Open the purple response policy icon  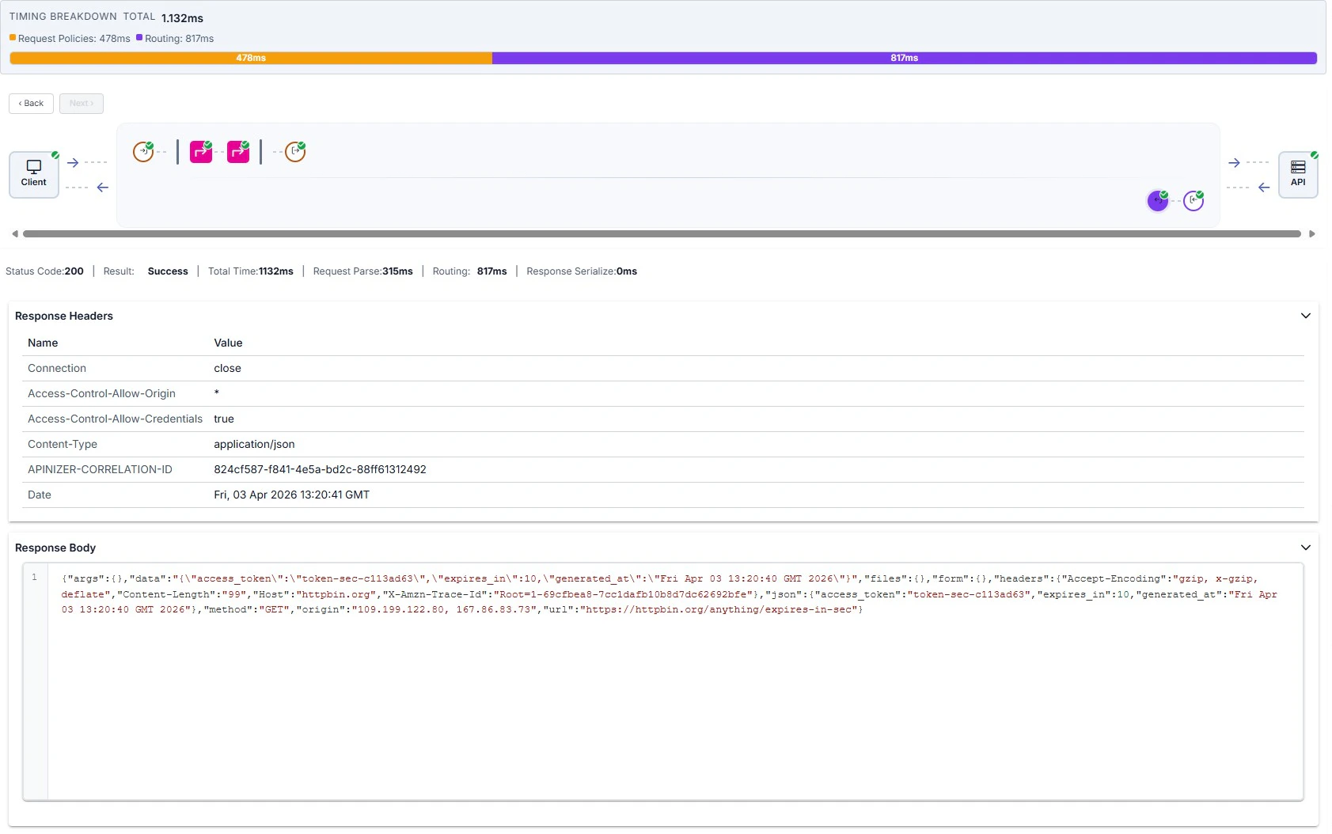(x=1157, y=200)
